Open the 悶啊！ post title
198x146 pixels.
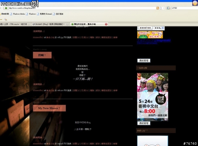click(42, 55)
